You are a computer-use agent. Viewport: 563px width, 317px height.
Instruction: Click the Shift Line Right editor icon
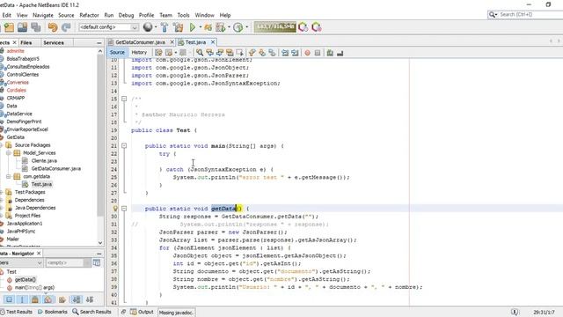coord(295,53)
